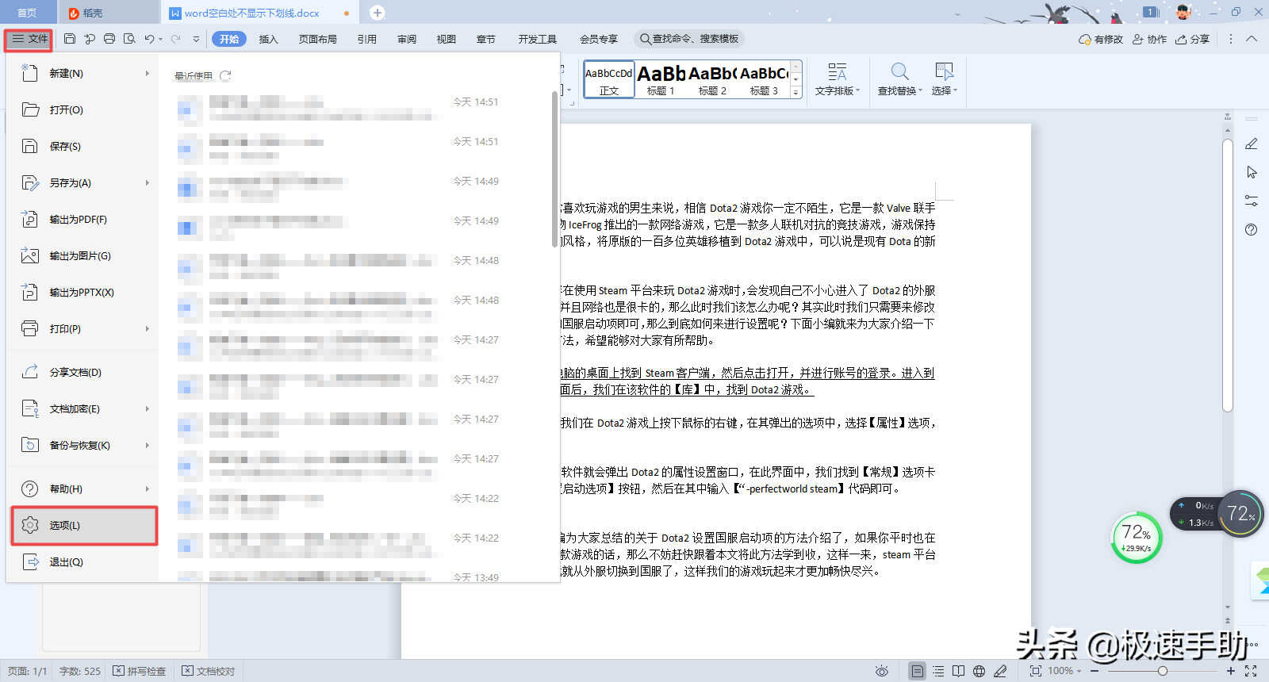Click the 查找命令、搜索模板 search box
Viewport: 1269px width, 682px height.
pyautogui.click(x=689, y=39)
